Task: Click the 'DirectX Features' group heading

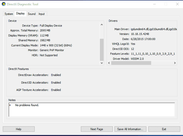Action: tap(18, 69)
